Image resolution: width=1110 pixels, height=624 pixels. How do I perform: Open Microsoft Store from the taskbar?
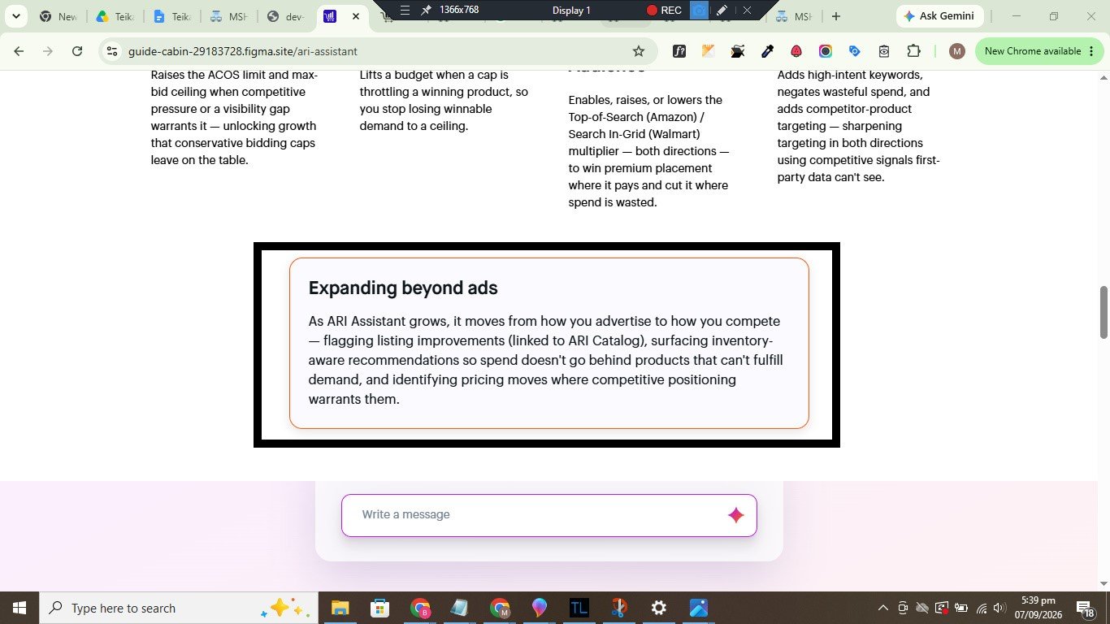pyautogui.click(x=379, y=608)
